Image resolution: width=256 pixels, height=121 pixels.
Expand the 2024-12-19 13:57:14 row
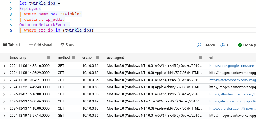tap(4, 116)
